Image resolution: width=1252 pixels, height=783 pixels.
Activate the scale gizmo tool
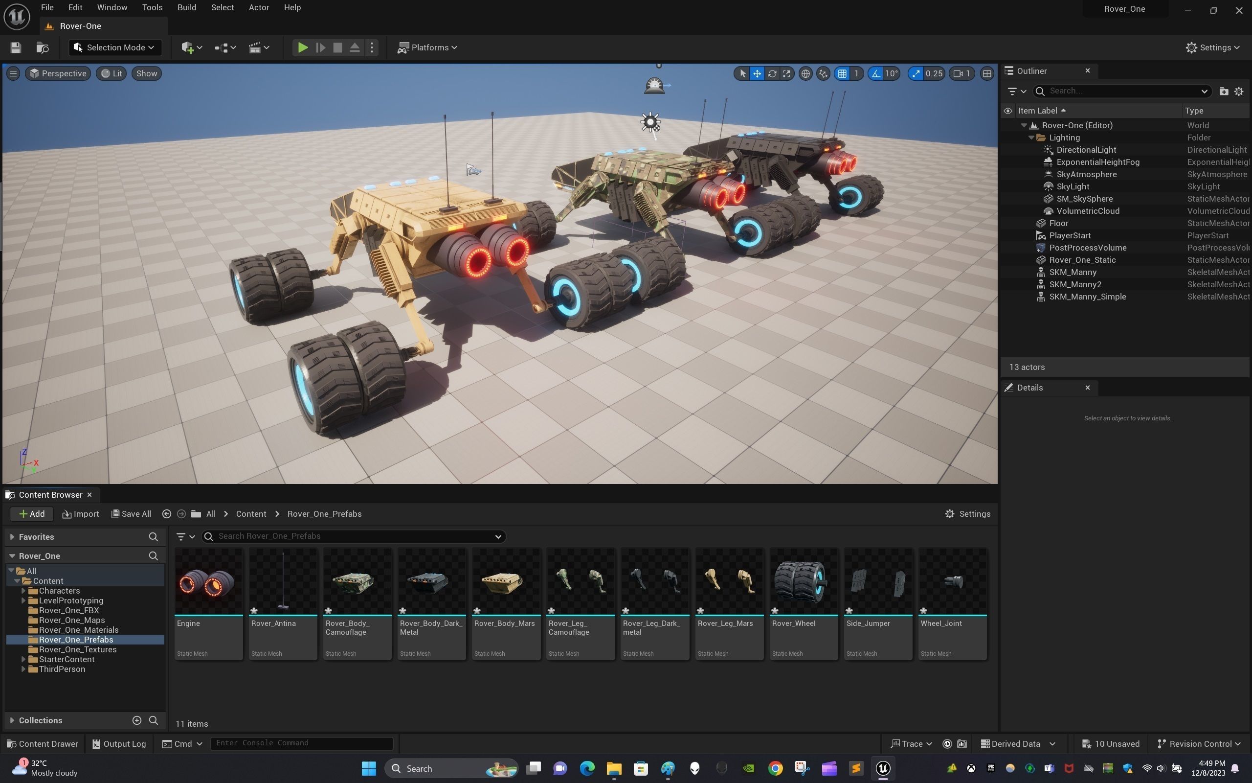coord(786,73)
